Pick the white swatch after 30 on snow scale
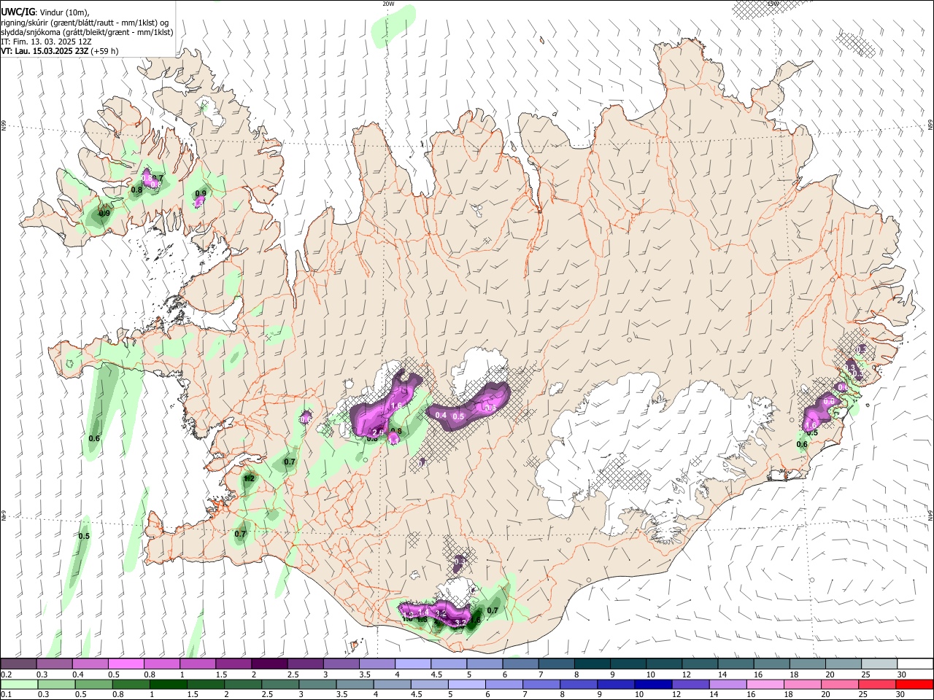 tap(915, 664)
